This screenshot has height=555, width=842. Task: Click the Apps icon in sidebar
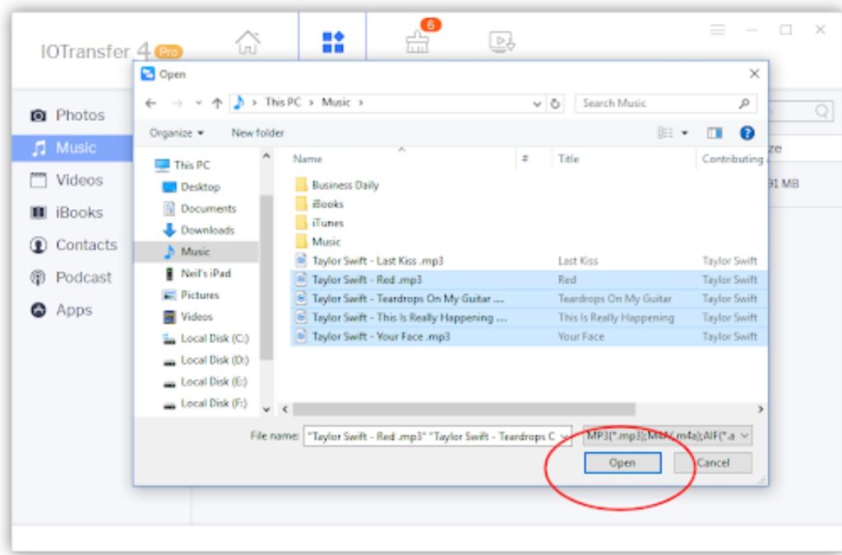point(38,310)
